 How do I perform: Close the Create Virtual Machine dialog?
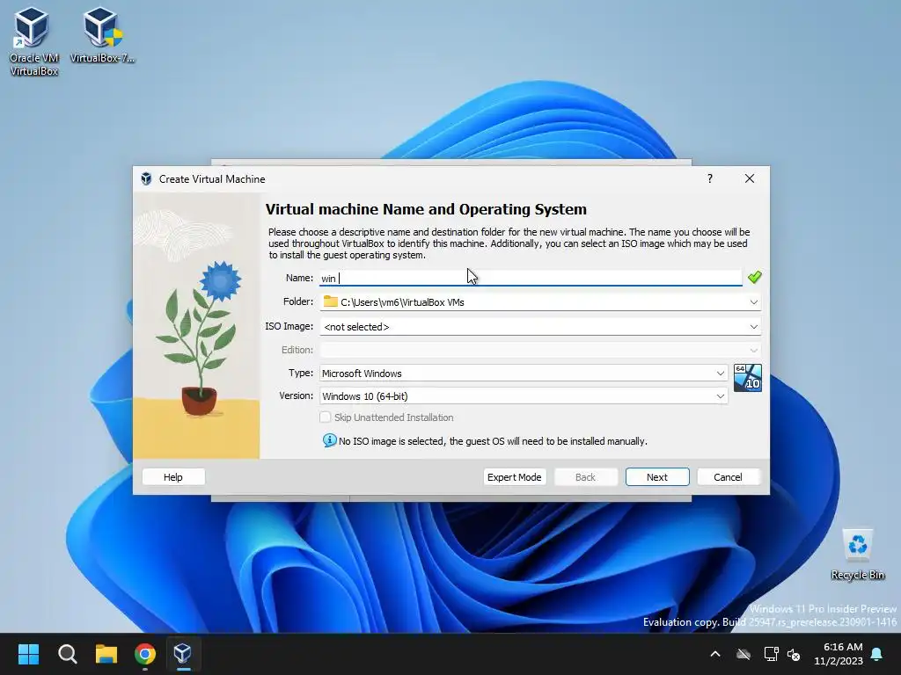750,178
